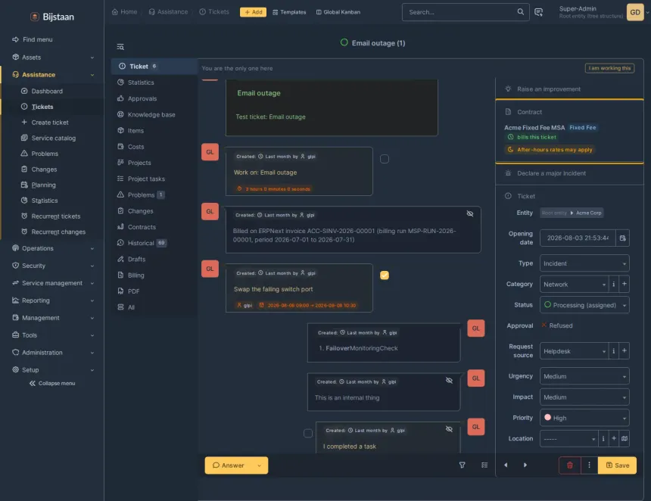Open the Status dropdown showing Processing (assigned)

584,305
